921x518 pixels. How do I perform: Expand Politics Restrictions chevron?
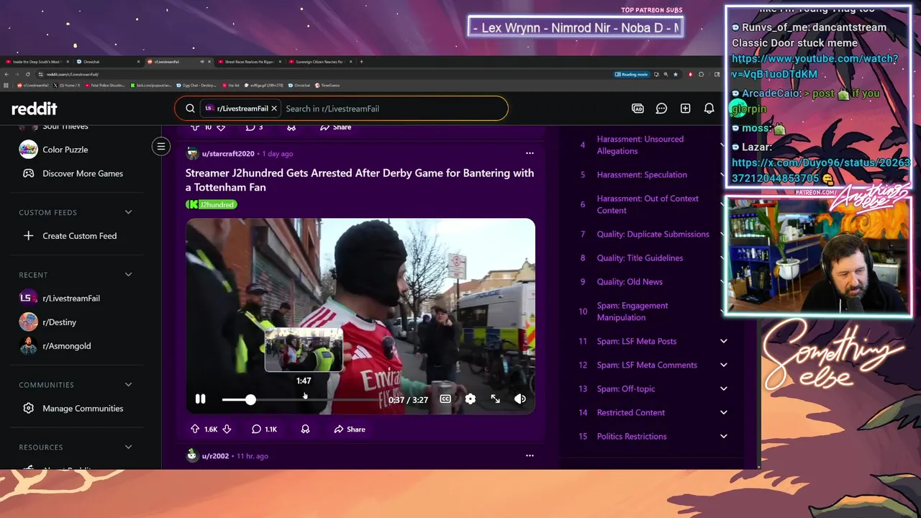coord(724,437)
